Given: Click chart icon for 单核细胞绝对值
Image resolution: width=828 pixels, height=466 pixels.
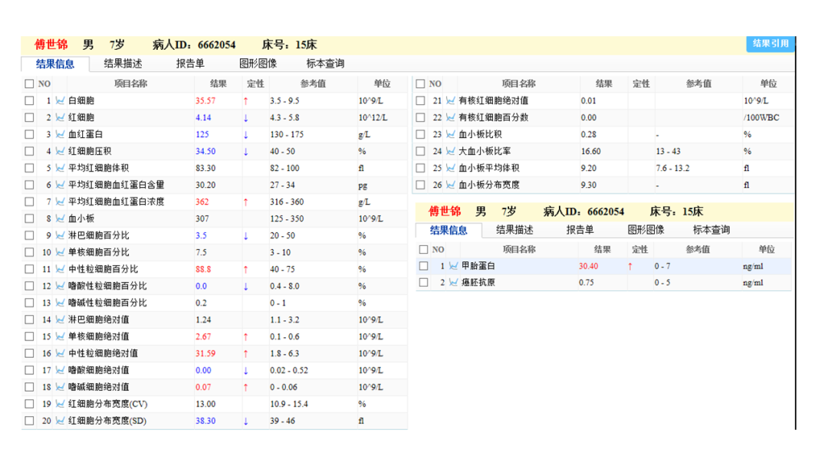Looking at the screenshot, I should 61,336.
